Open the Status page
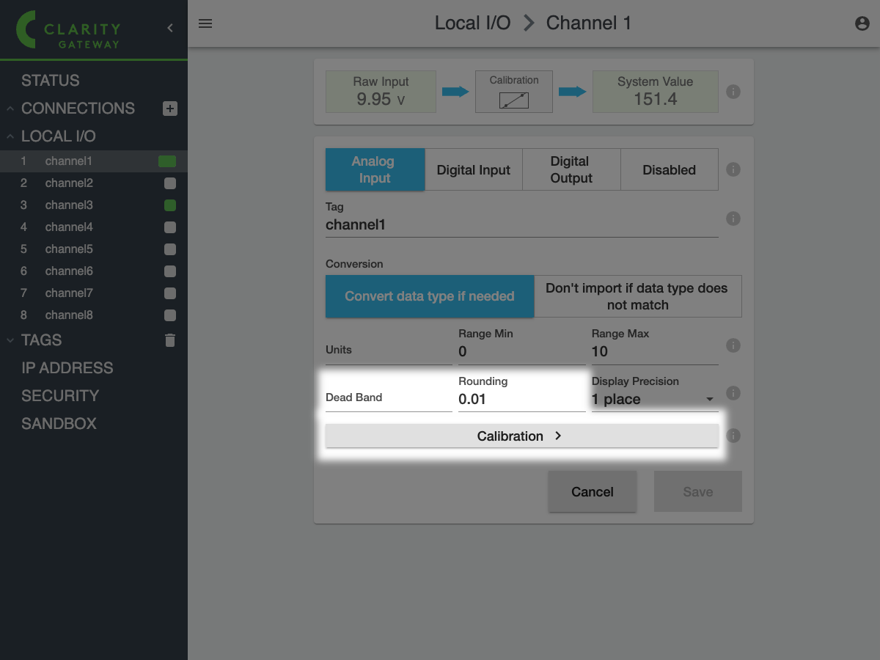This screenshot has width=880, height=660. pos(51,81)
